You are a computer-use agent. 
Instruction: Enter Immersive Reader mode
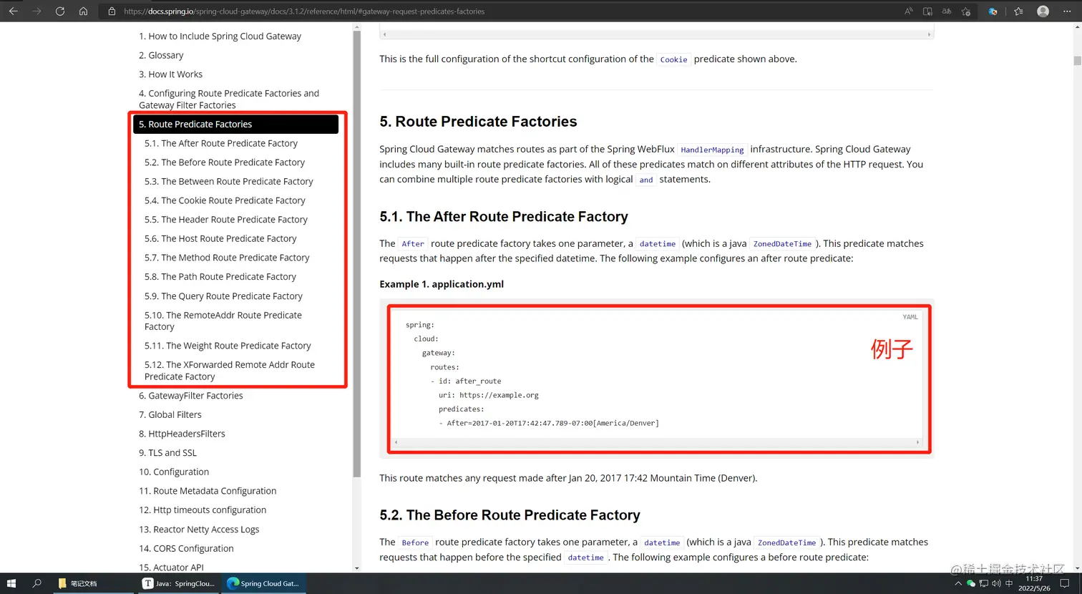(927, 11)
